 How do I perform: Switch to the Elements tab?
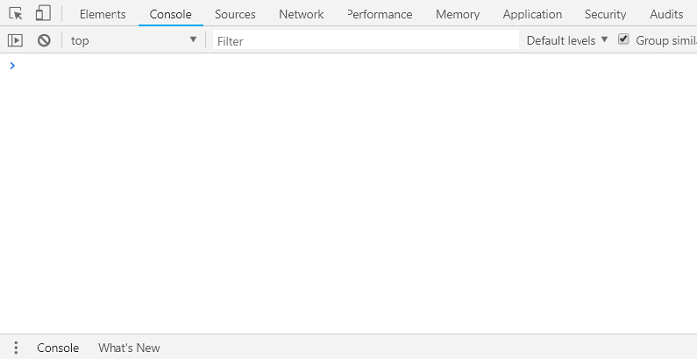click(103, 14)
